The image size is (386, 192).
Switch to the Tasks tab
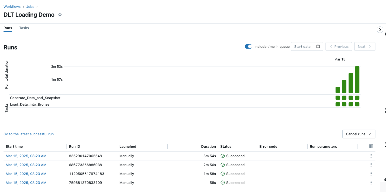24,28
